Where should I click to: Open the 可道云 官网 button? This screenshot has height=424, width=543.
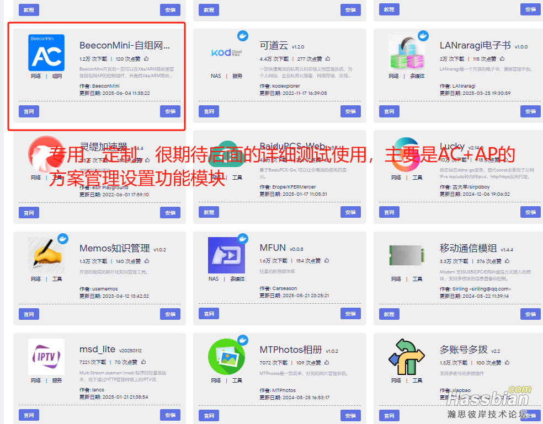[209, 111]
